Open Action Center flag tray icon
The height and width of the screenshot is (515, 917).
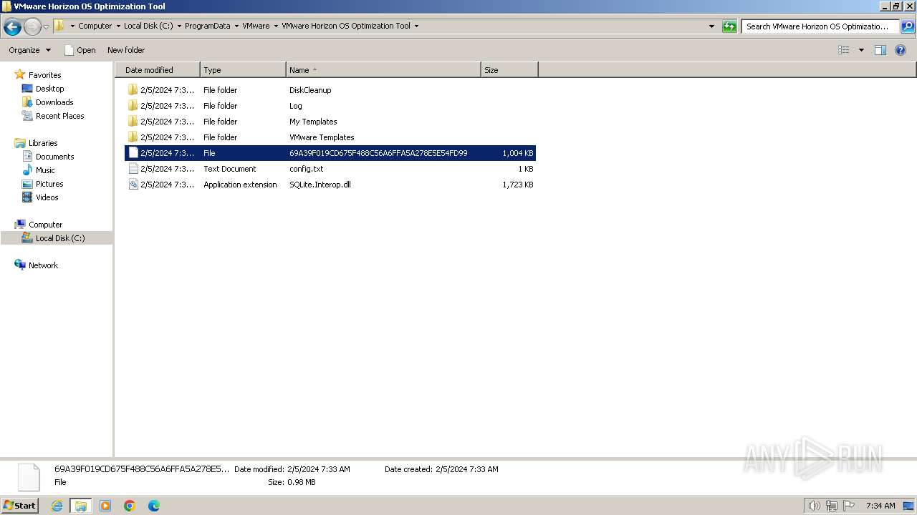(849, 506)
